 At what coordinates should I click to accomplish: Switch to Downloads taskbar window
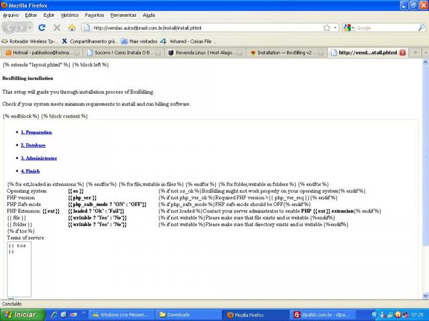tap(188, 315)
